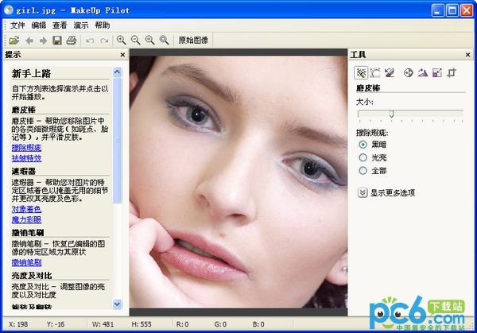Select the 磨皮棒 skin corrector tool icon

coord(361,73)
